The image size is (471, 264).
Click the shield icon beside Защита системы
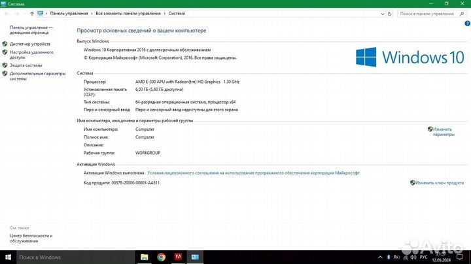coord(5,65)
